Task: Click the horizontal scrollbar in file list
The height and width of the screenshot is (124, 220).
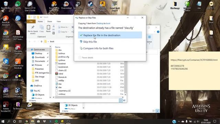Action: 78,97
